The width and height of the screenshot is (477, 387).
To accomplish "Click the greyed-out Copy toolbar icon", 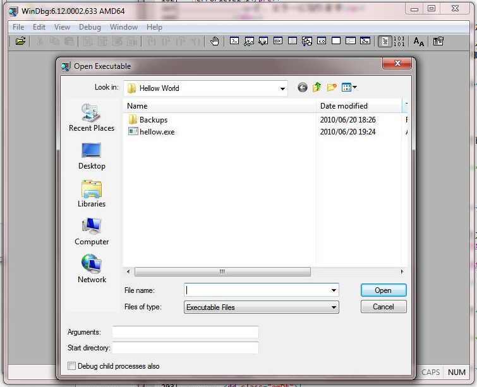I will point(54,41).
